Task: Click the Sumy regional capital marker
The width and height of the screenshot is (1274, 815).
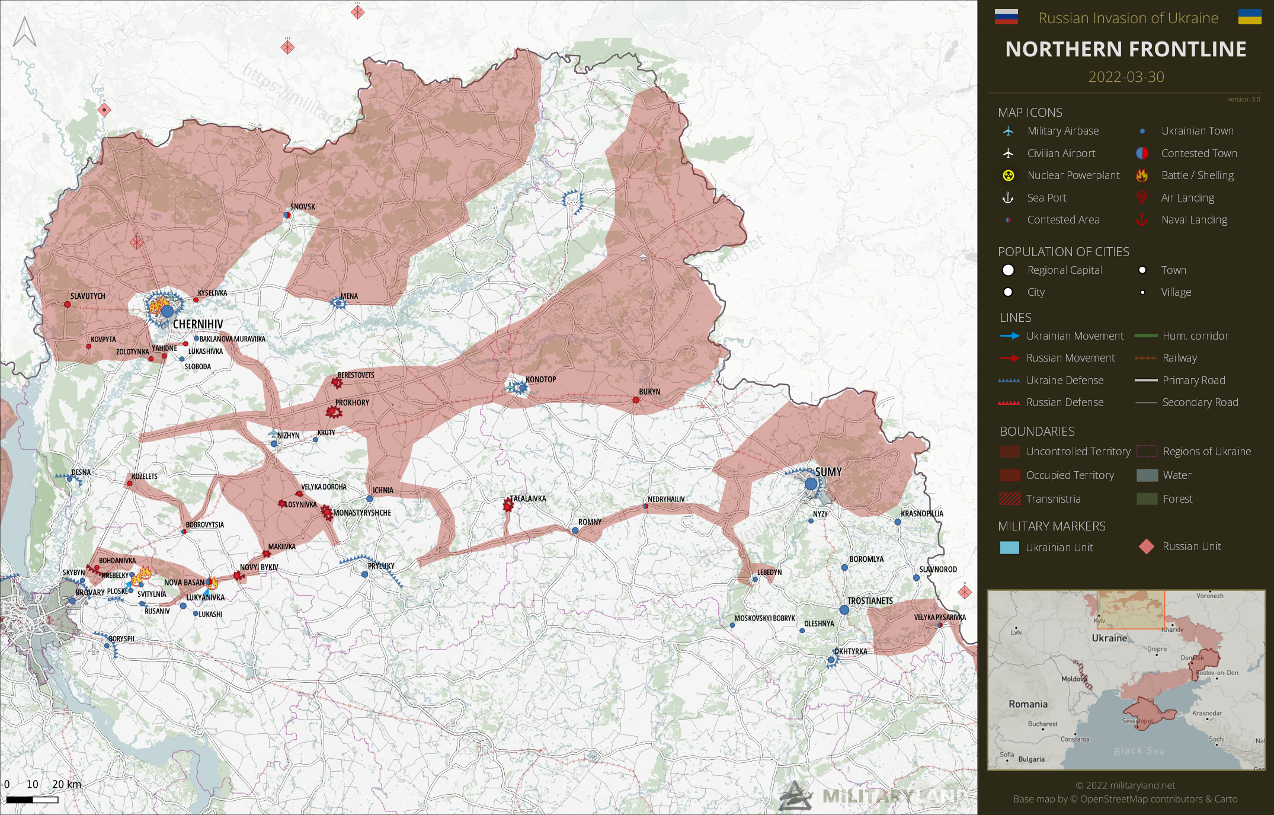Action: (811, 484)
